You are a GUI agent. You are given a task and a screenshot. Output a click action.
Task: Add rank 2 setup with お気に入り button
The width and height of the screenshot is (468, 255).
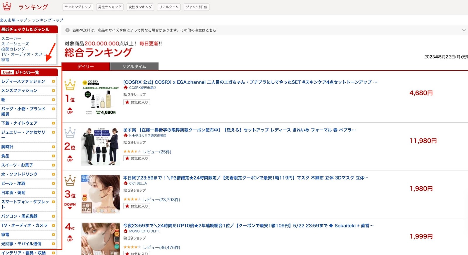click(x=137, y=158)
